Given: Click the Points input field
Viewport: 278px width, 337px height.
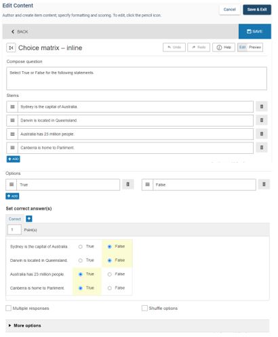Looking at the screenshot, I should click(14, 230).
